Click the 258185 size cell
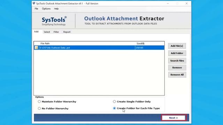The height and width of the screenshot is (125, 223). tap(139, 48)
